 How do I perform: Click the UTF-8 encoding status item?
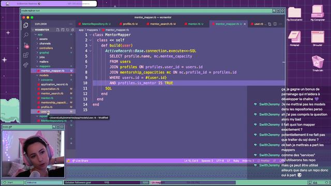(x=220, y=161)
